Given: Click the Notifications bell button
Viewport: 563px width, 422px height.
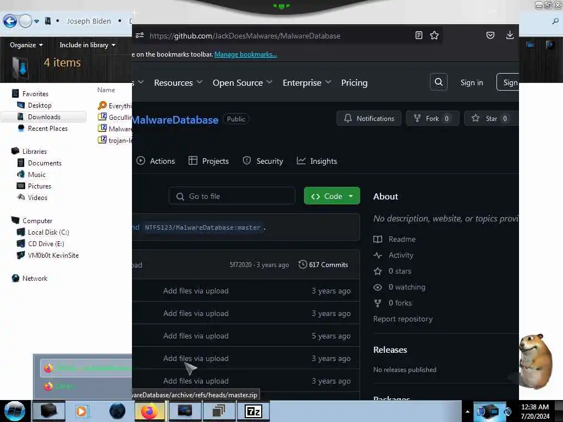Looking at the screenshot, I should click(x=369, y=119).
